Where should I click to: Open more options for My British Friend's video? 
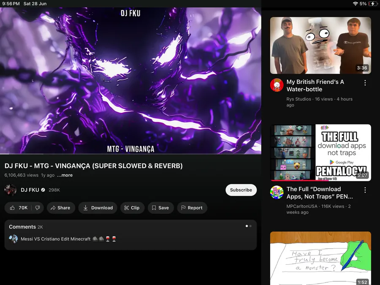[x=365, y=83]
